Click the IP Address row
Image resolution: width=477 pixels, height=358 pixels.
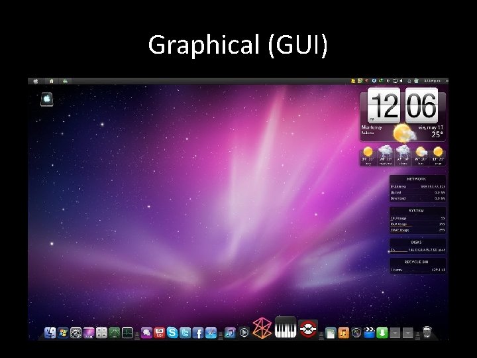point(417,186)
